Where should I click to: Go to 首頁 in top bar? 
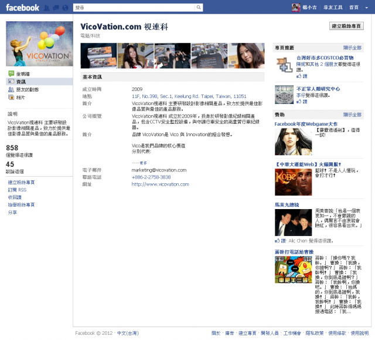[x=354, y=8]
